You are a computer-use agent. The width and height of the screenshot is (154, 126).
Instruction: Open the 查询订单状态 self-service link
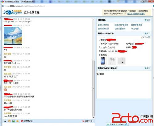point(103,25)
